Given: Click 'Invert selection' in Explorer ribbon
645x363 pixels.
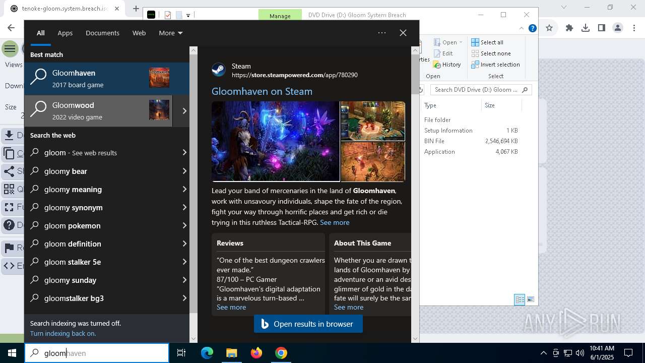Looking at the screenshot, I should [x=496, y=65].
